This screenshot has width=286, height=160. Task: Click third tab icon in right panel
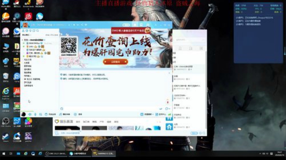pos(201,48)
